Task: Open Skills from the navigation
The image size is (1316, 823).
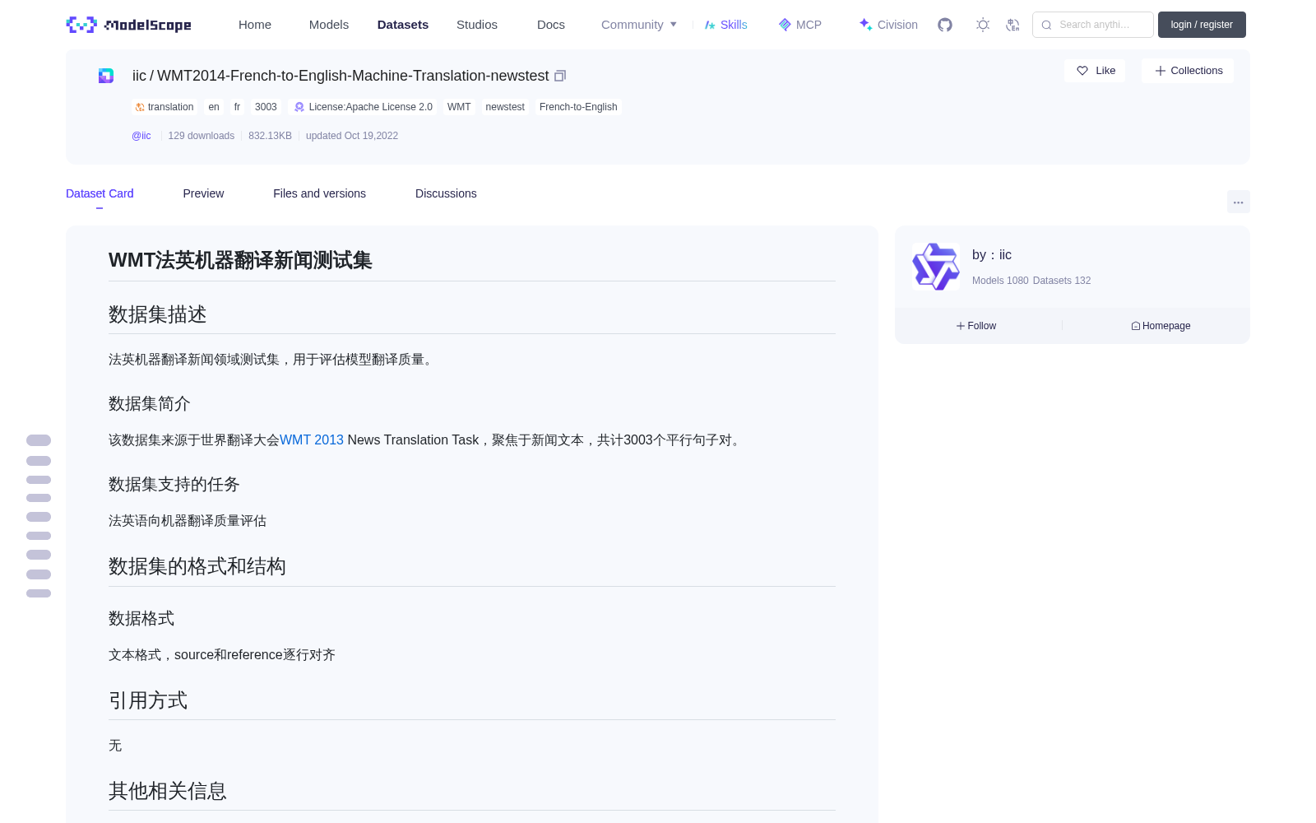Action: pos(725,25)
